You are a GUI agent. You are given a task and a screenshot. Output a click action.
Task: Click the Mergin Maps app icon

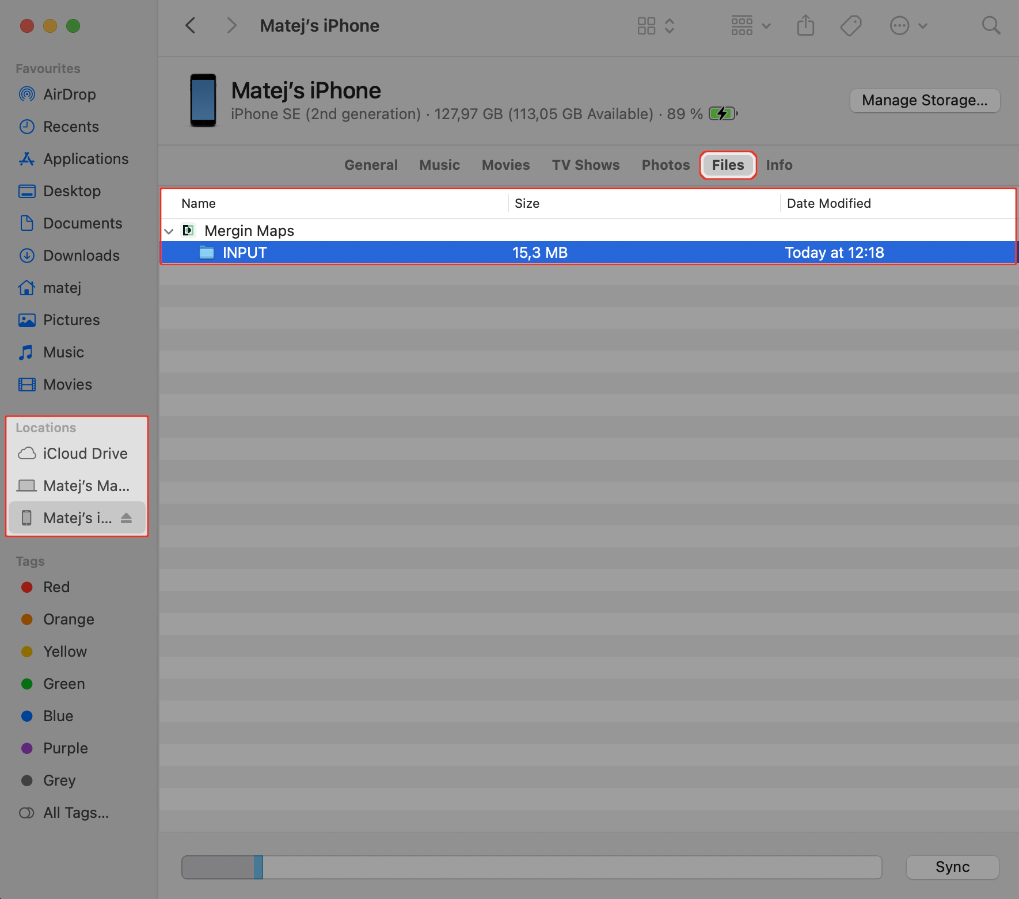188,230
